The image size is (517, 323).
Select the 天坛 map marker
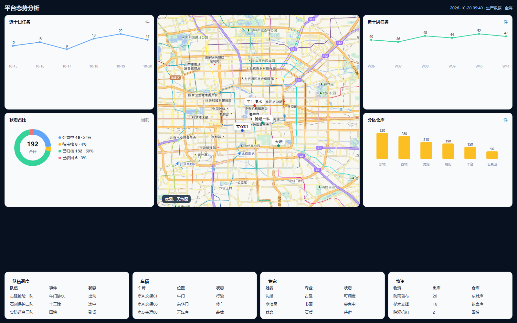(x=279, y=141)
